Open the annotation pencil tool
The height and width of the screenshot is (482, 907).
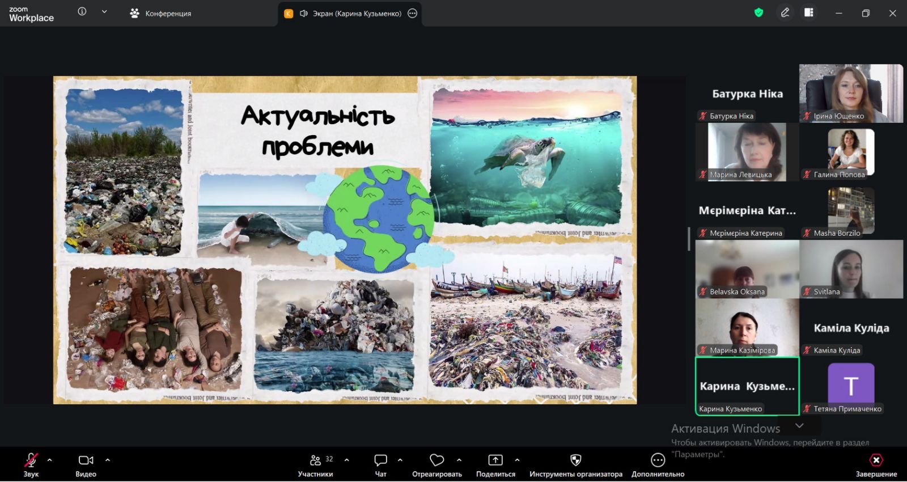(785, 12)
